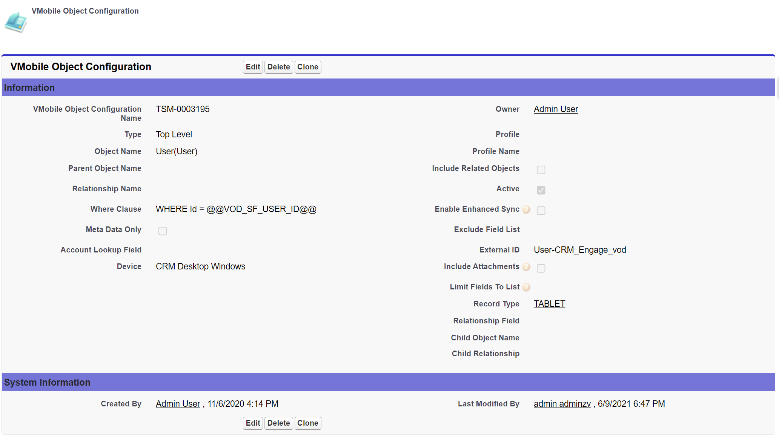This screenshot has width=779, height=443.
Task: Toggle the Include Related Objects checkbox
Action: (x=541, y=170)
